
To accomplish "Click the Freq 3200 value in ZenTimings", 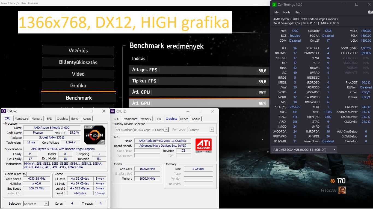I will click(295, 31).
